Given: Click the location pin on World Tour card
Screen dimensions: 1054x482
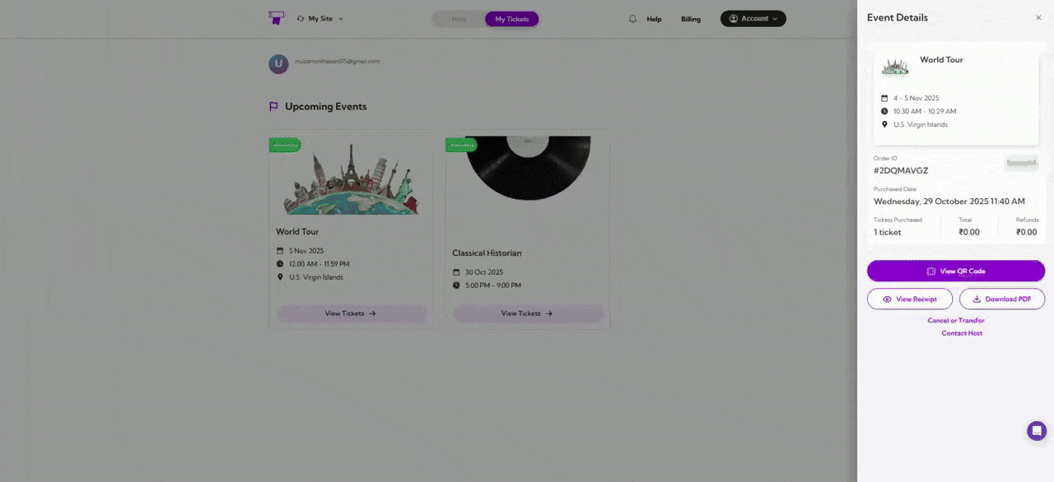Looking at the screenshot, I should click(280, 277).
